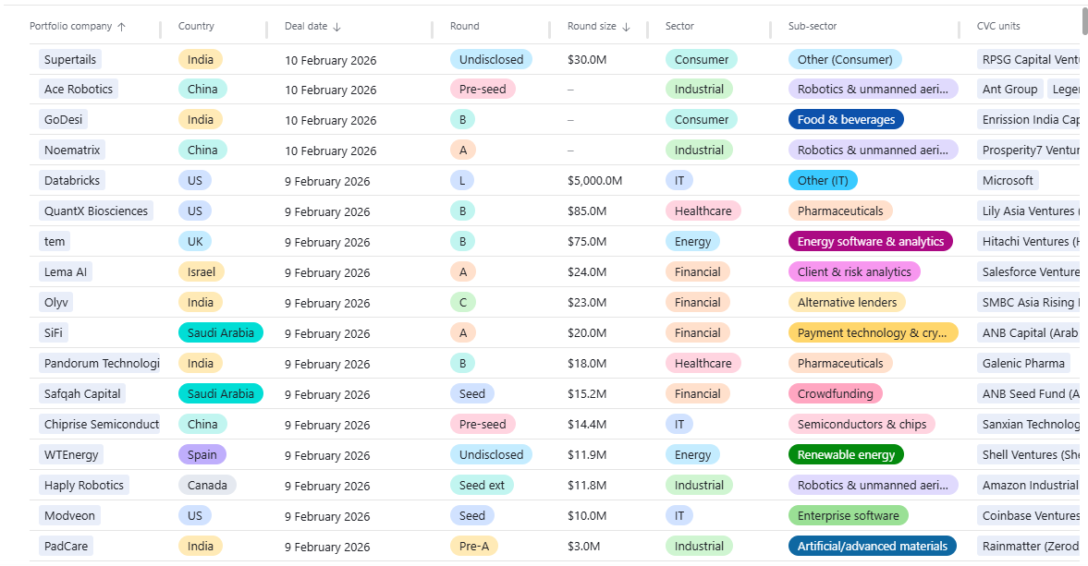Select the Round column header
Viewport: 1088px width, 566px height.
tap(464, 27)
